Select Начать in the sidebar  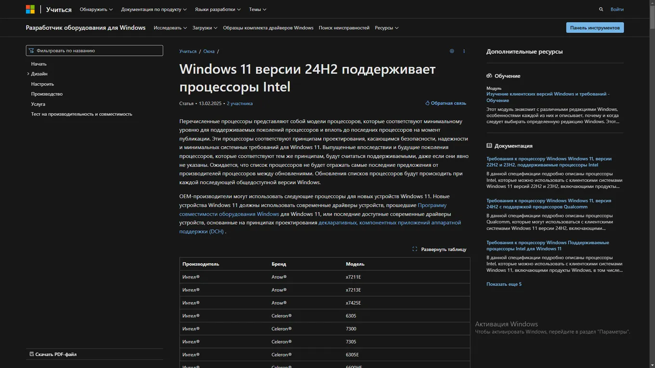coord(39,64)
